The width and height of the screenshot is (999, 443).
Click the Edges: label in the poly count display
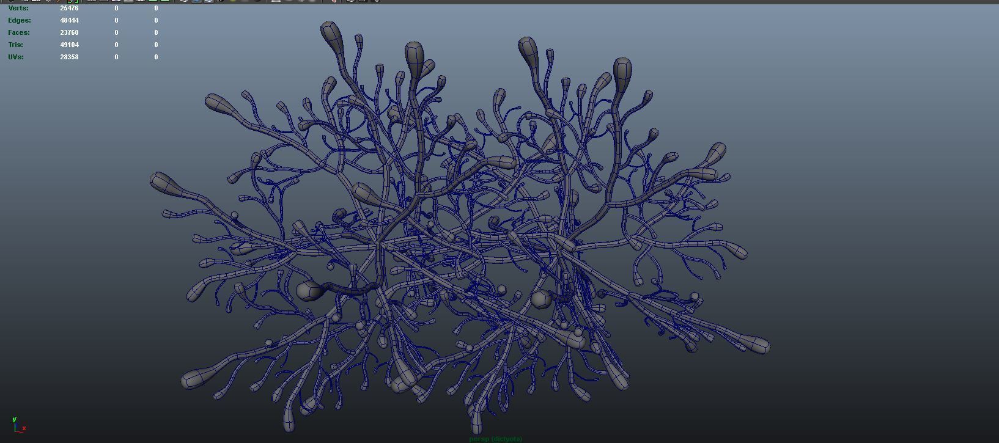pyautogui.click(x=20, y=20)
